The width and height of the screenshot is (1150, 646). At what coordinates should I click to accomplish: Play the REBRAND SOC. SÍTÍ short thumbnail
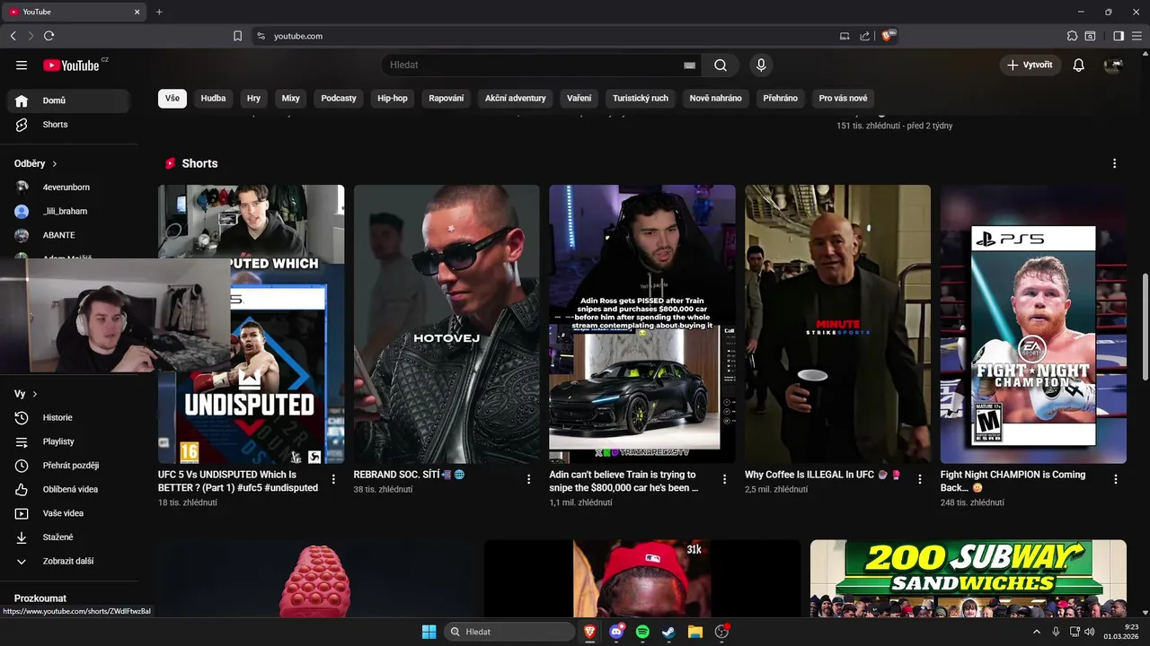(447, 324)
